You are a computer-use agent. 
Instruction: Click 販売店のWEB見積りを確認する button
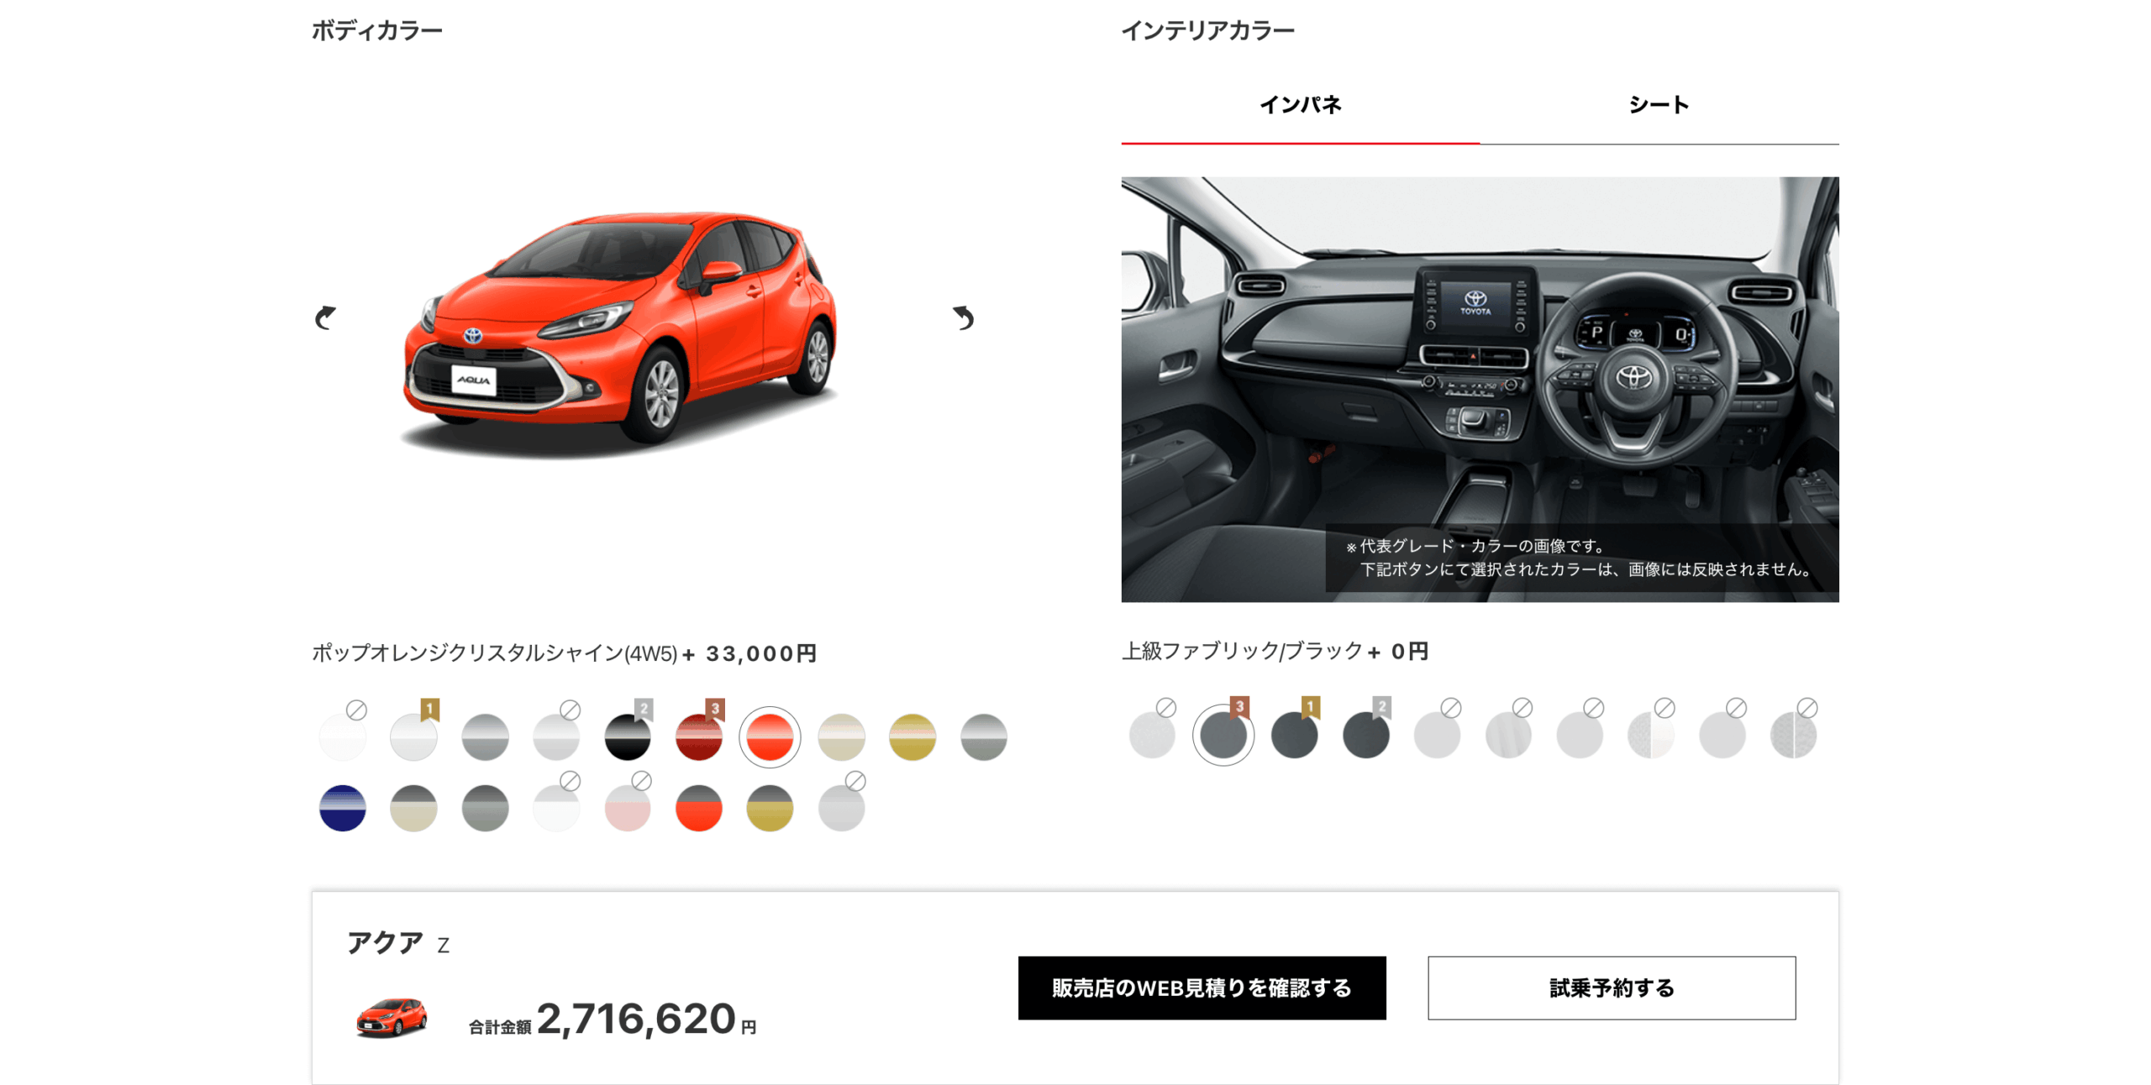(x=1202, y=988)
